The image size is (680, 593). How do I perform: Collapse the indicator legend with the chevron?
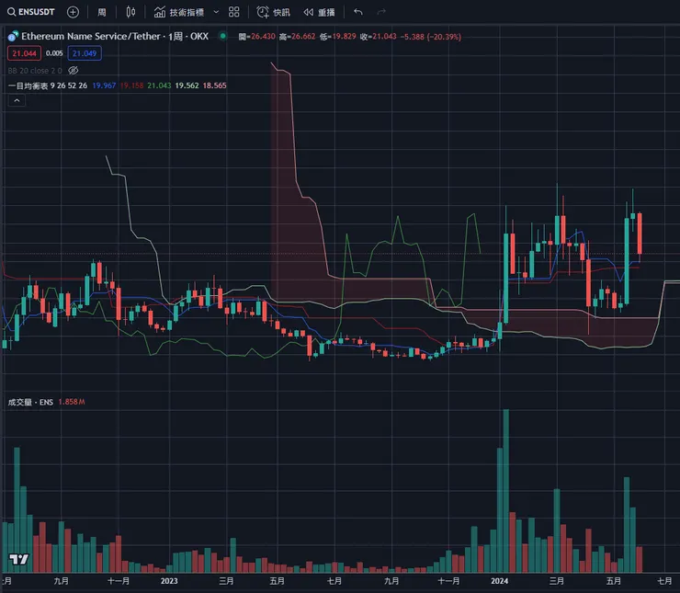[x=17, y=100]
